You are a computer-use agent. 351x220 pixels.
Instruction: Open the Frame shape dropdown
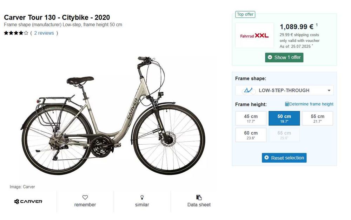[284, 90]
